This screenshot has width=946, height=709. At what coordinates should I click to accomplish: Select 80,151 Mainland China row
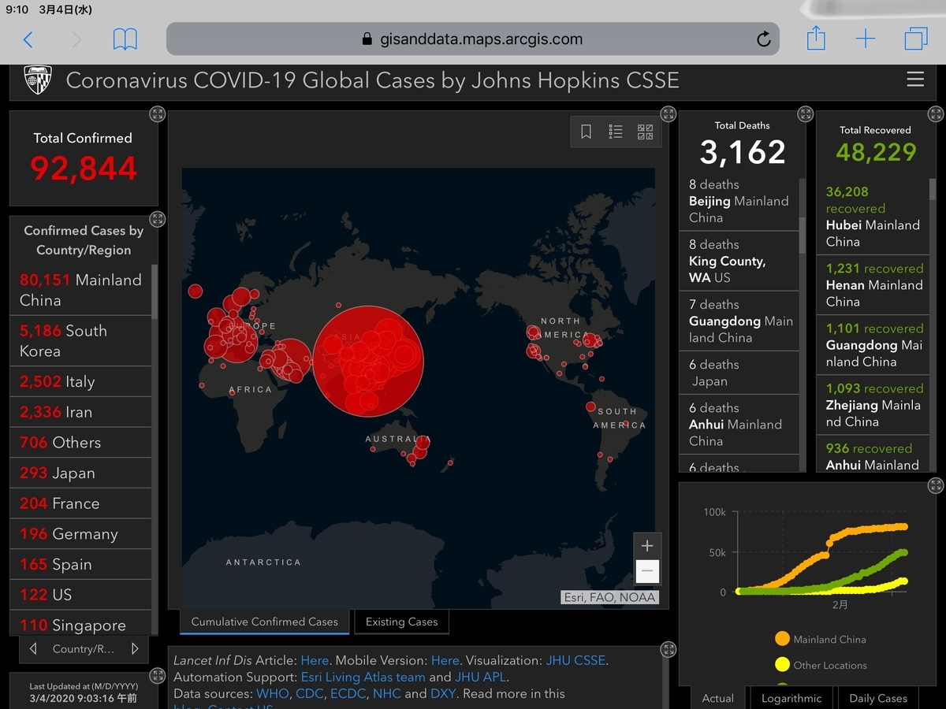pyautogui.click(x=80, y=290)
